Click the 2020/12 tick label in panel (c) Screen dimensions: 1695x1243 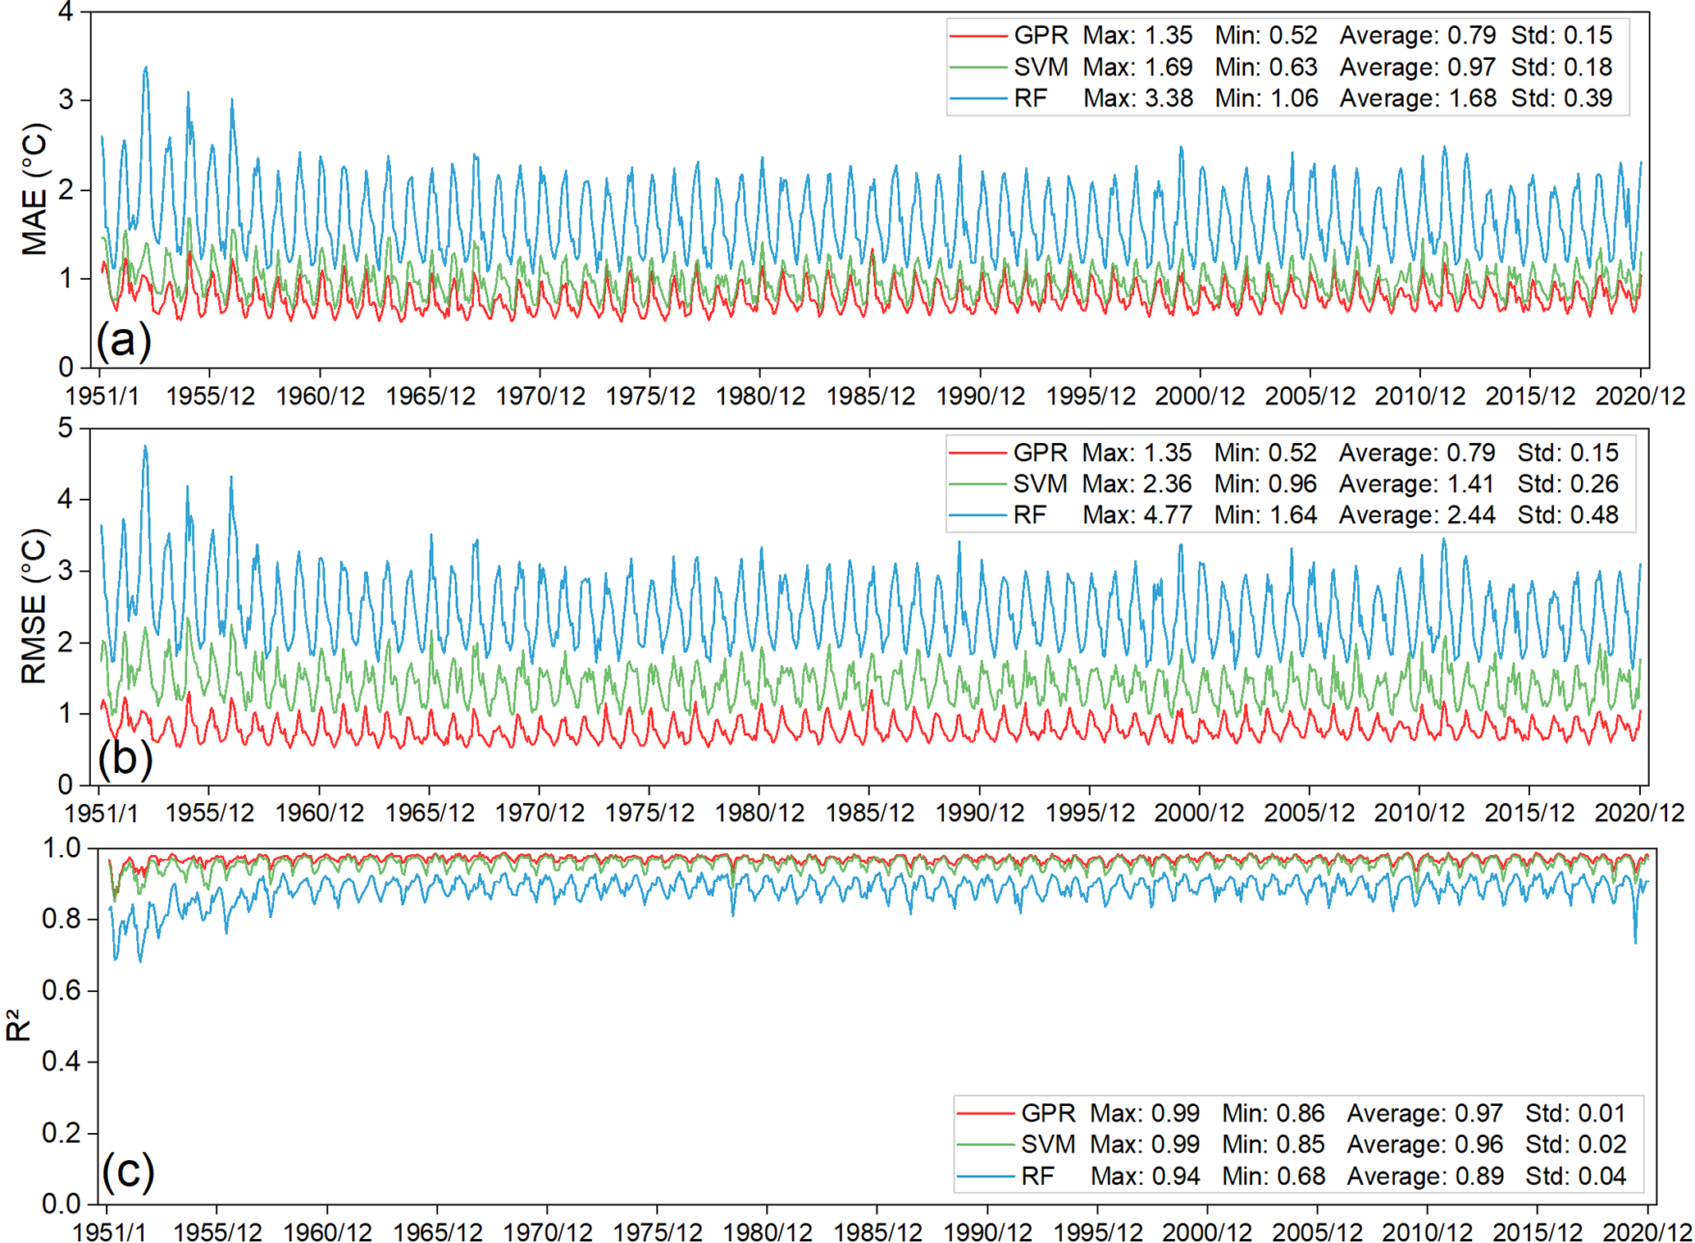click(1647, 1232)
